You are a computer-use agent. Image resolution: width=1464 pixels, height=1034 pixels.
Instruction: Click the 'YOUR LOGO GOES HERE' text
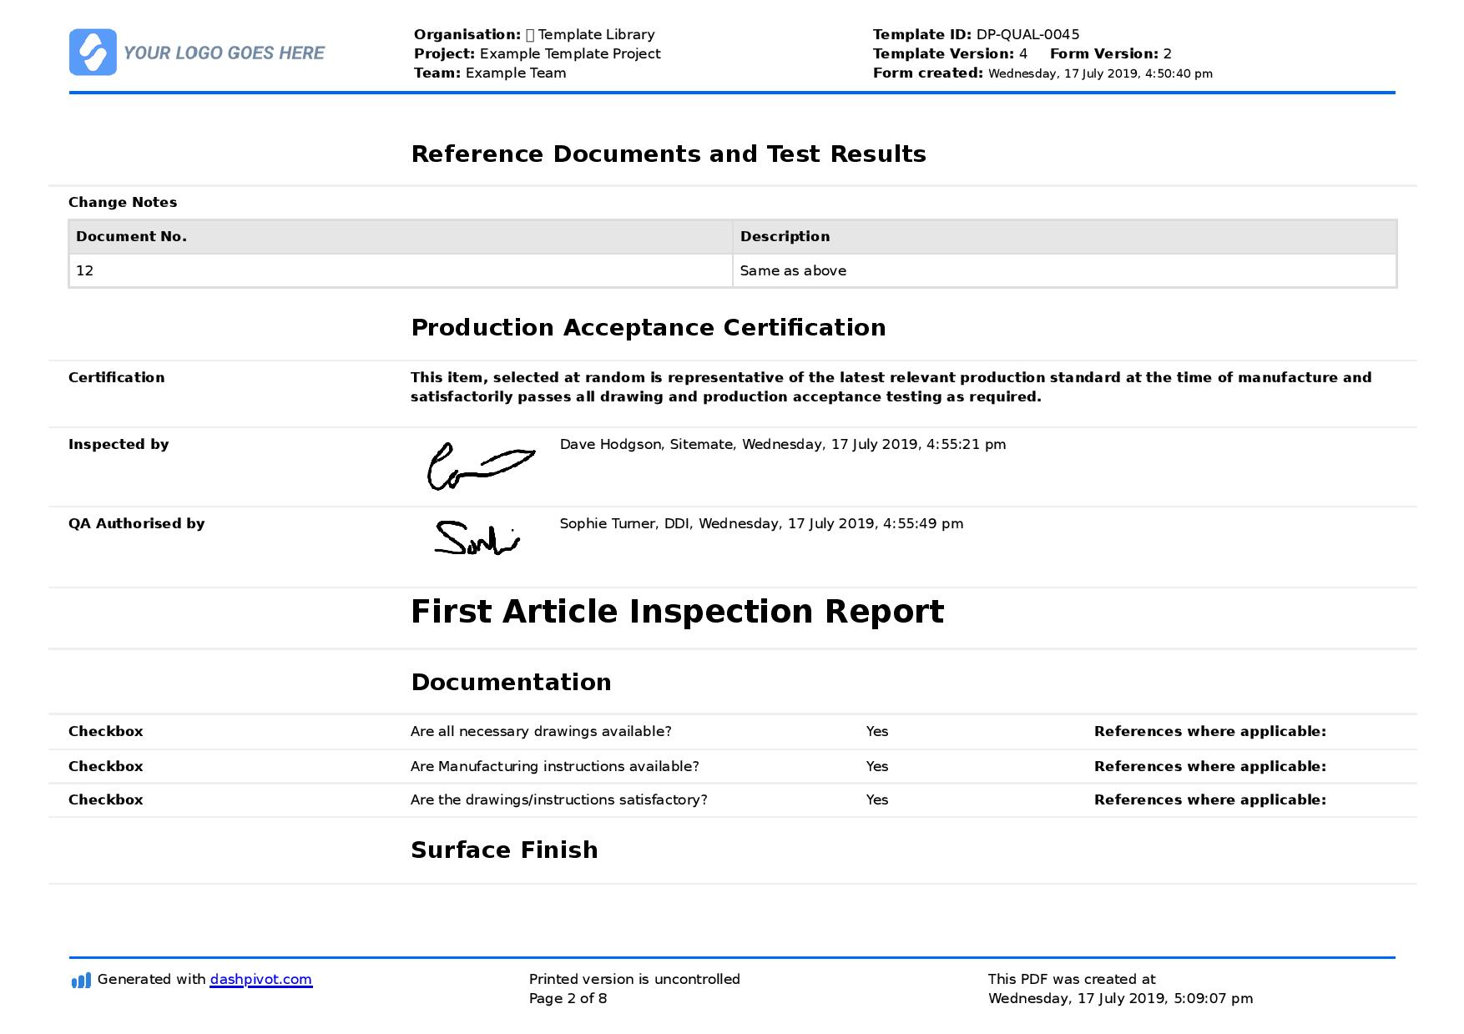point(224,53)
